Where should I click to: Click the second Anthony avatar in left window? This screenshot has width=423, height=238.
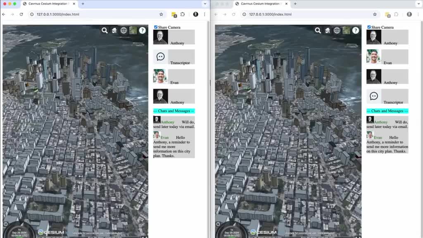click(x=161, y=96)
